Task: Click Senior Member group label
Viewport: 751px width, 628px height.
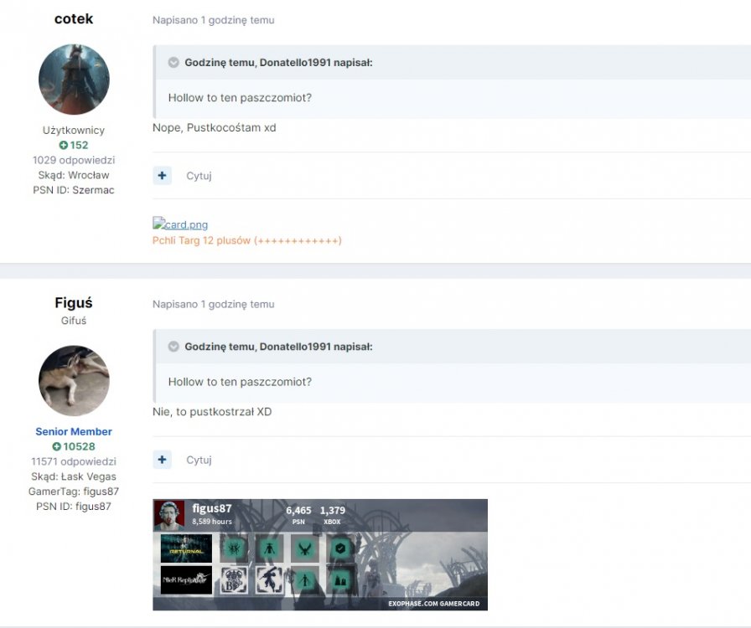Action: click(74, 431)
